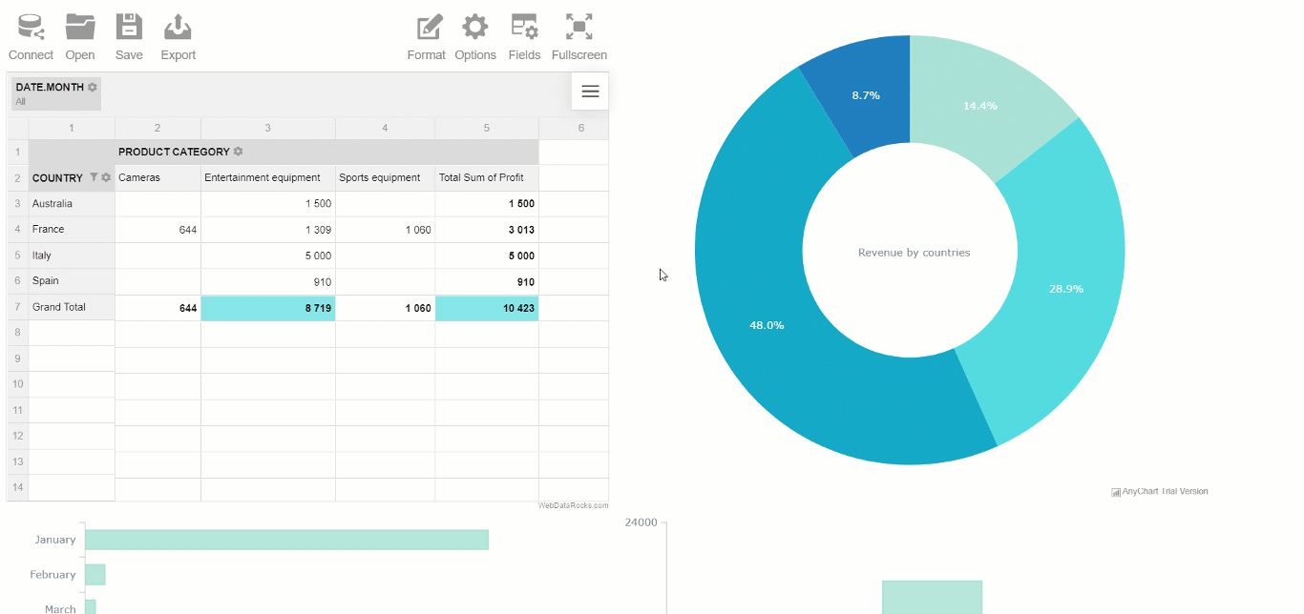Open the Fields list
This screenshot has width=1304, height=614.
point(524,38)
